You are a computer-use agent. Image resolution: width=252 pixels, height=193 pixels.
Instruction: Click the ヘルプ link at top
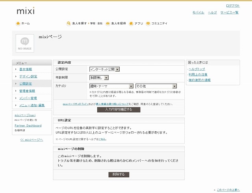[x=212, y=13]
